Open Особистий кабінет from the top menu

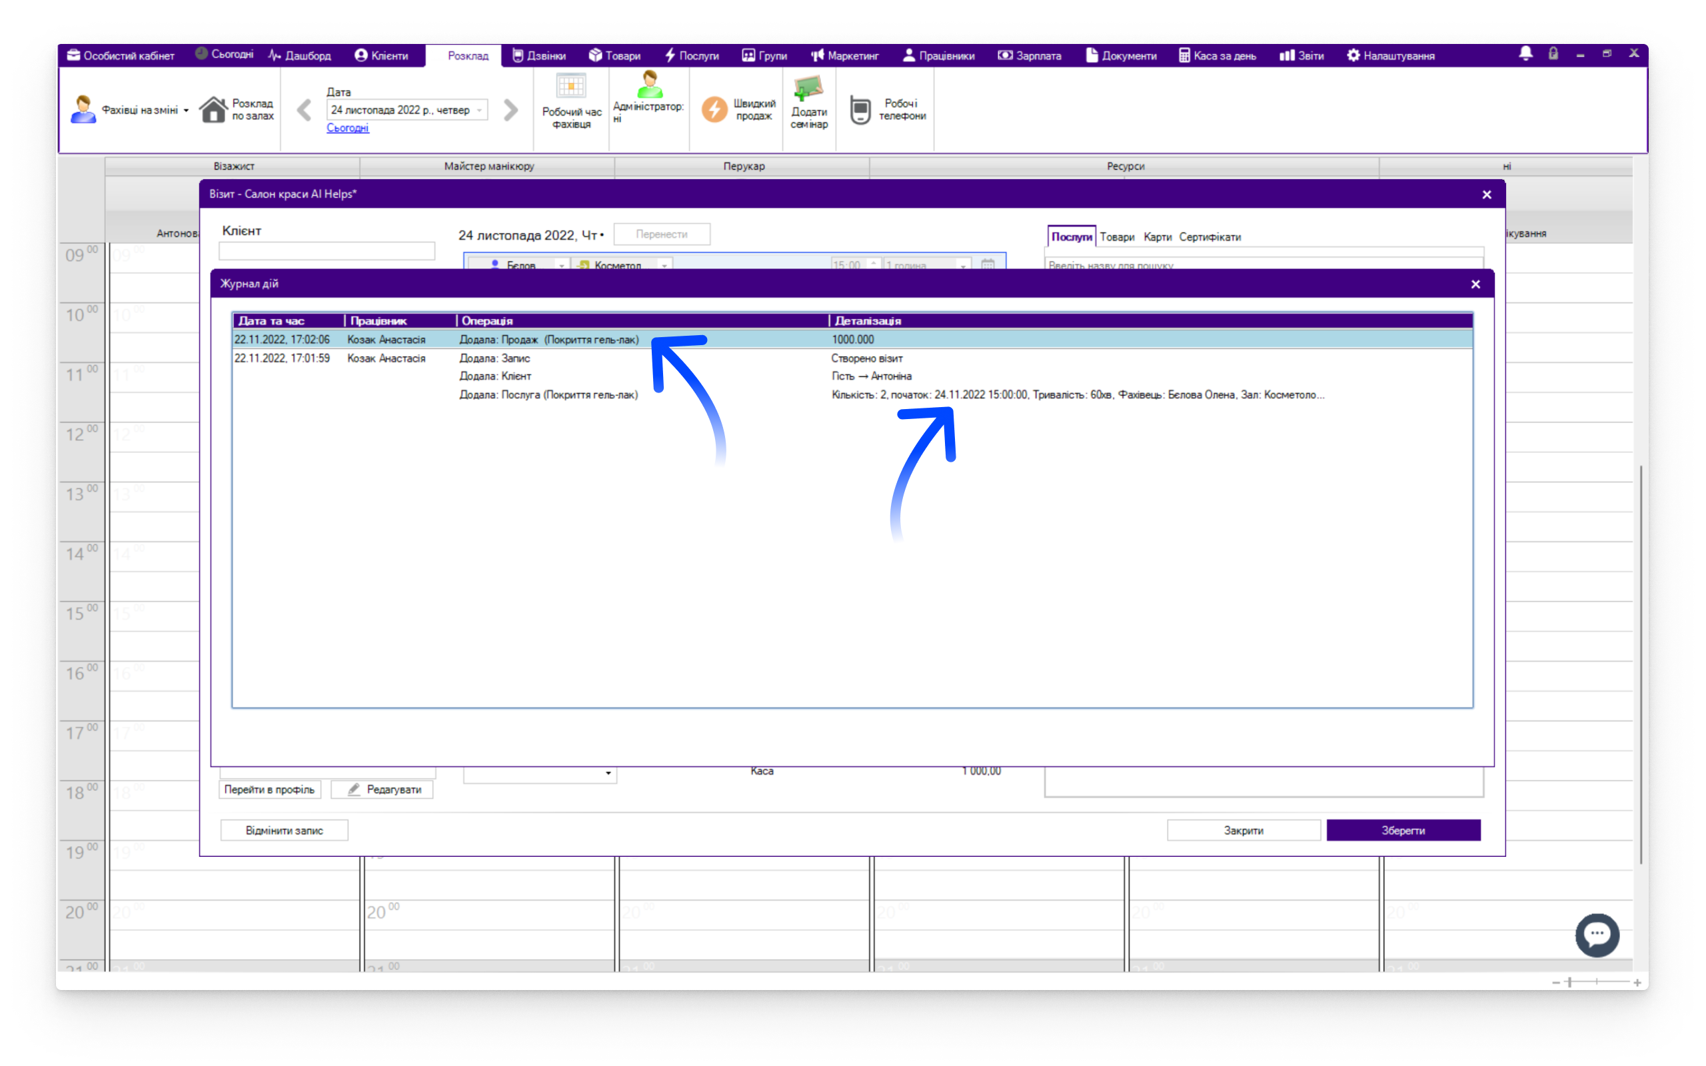[121, 55]
